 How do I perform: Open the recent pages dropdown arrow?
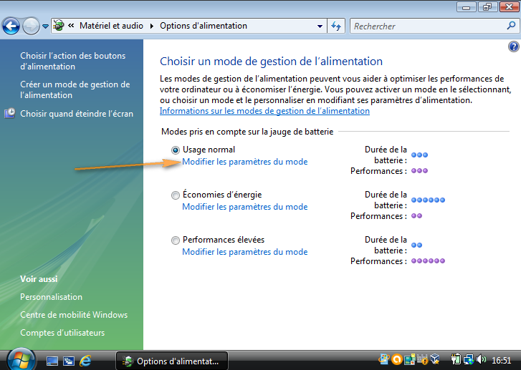click(x=46, y=26)
